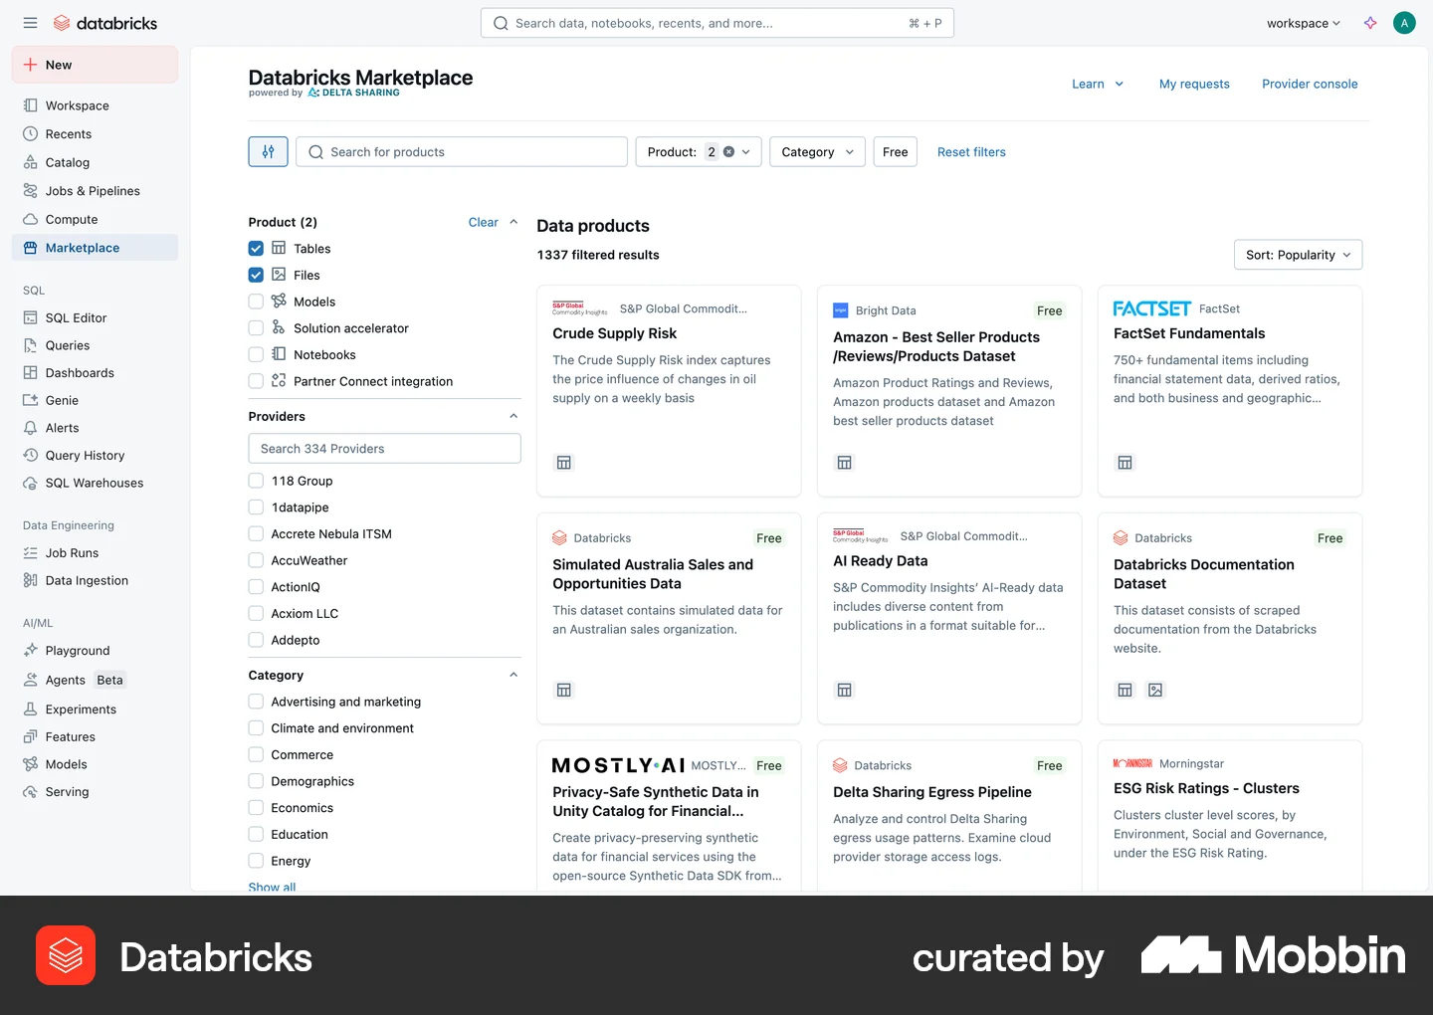Go to Recents in sidebar
This screenshot has height=1015, width=1433.
click(96, 134)
